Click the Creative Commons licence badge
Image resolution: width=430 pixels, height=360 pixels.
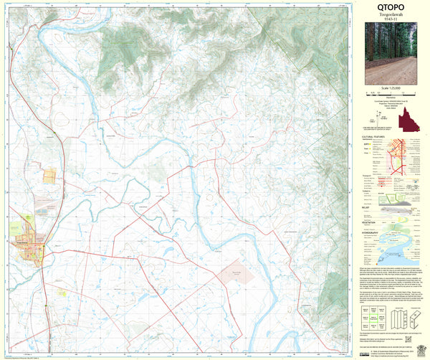pyautogui.click(x=365, y=355)
